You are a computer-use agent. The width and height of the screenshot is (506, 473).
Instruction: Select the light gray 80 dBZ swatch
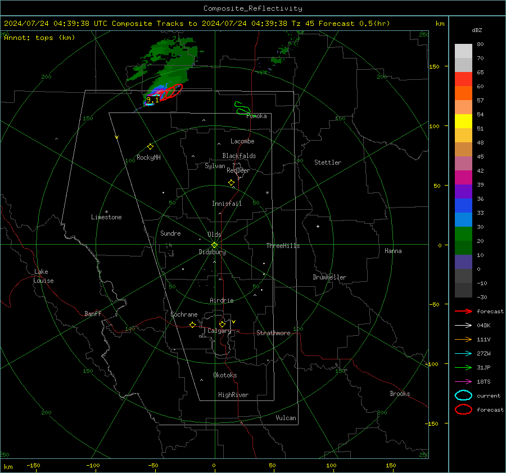pos(463,51)
